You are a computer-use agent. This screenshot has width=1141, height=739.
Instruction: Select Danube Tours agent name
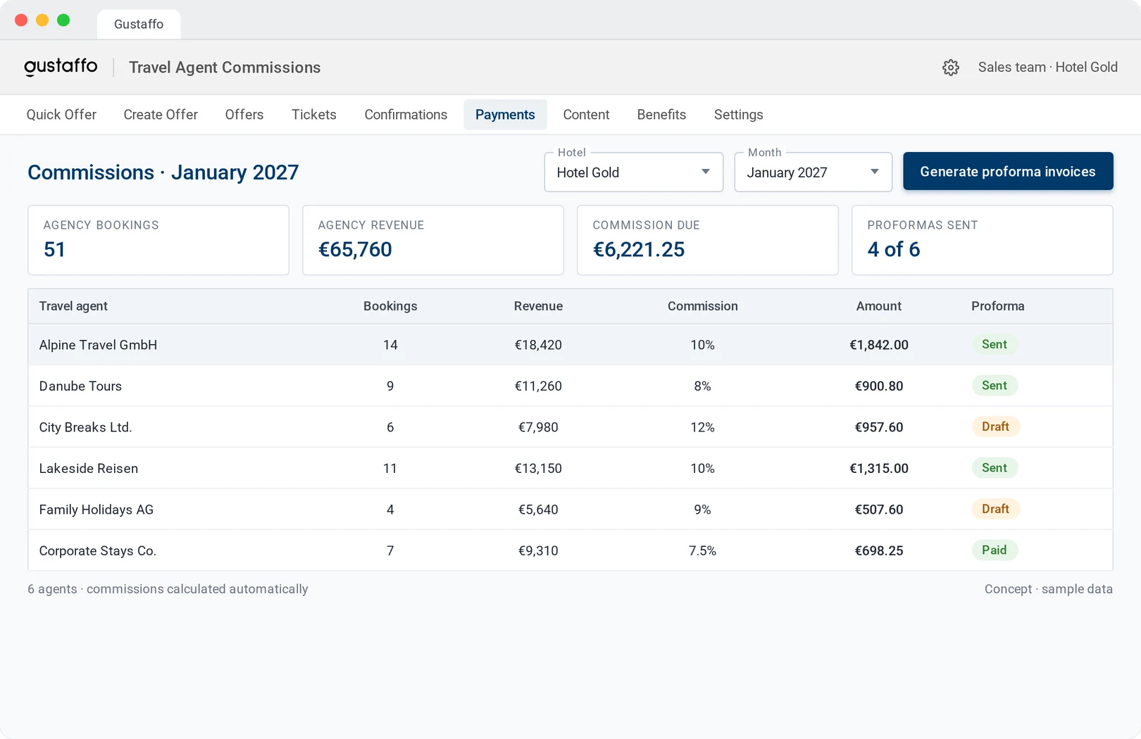(80, 386)
